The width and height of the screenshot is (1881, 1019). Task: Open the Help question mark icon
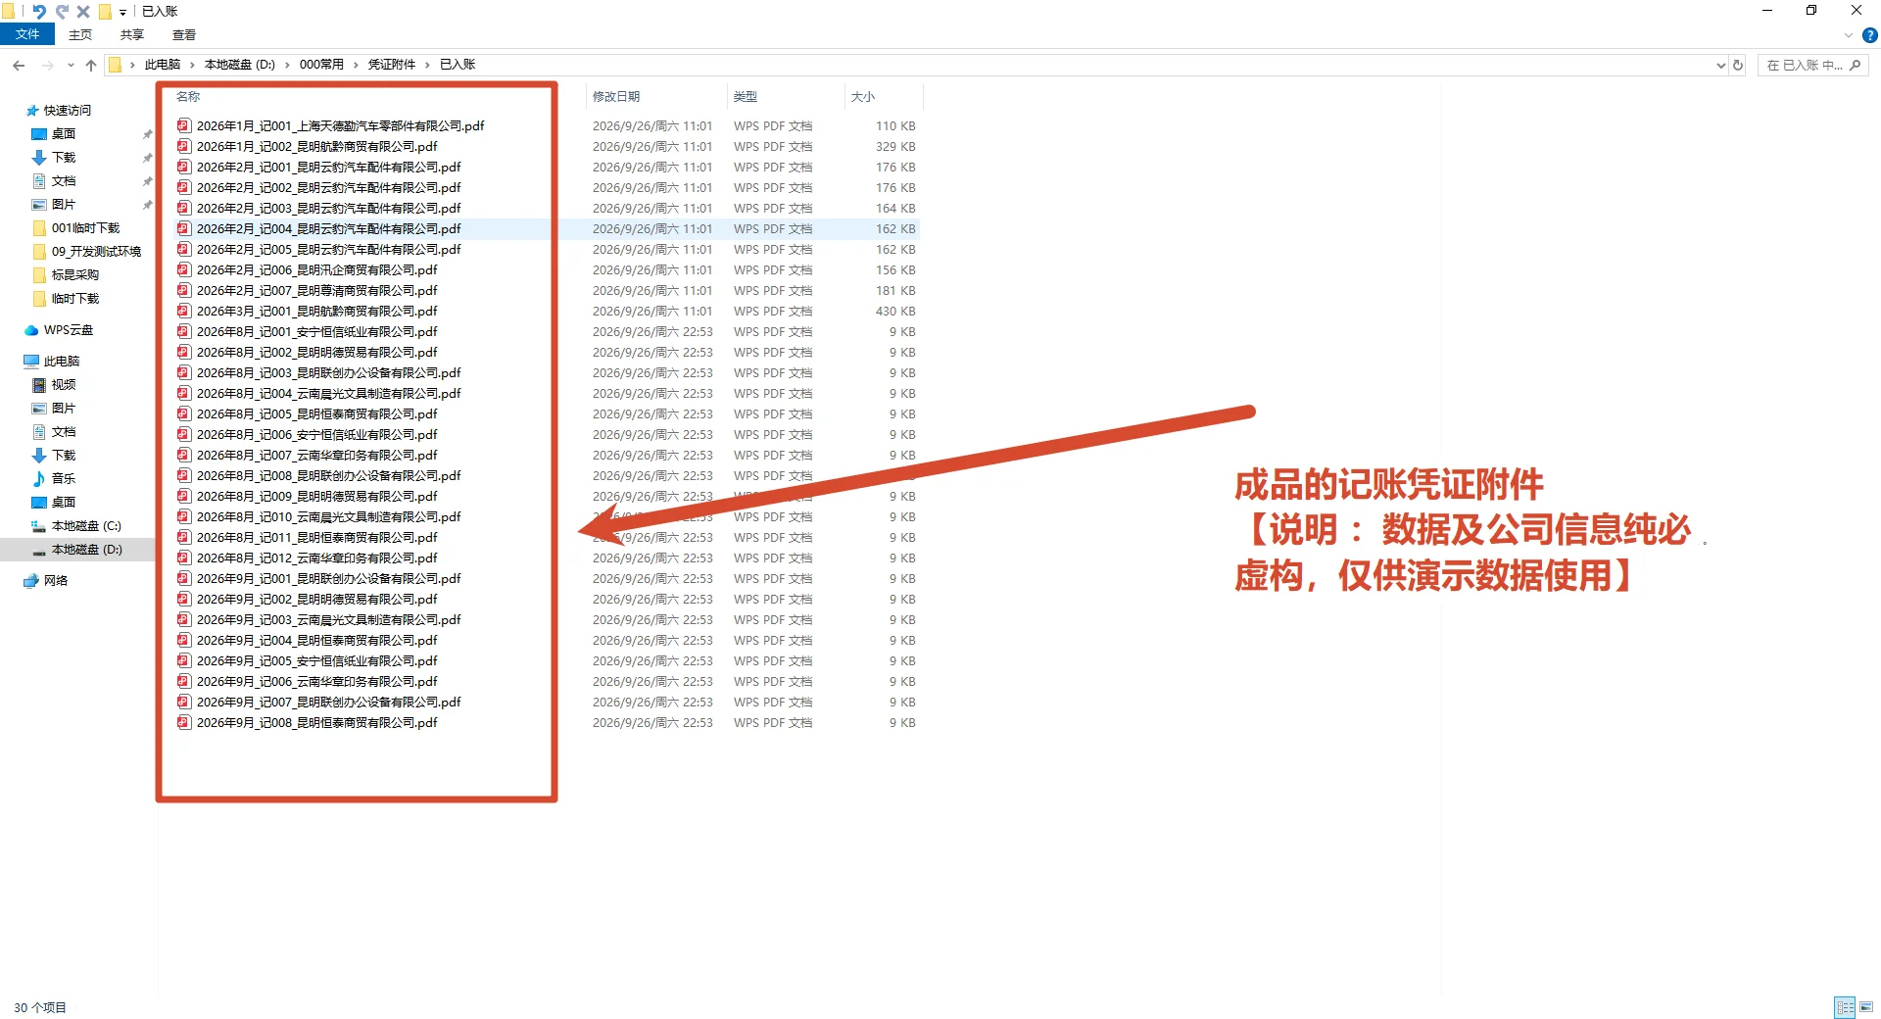pyautogui.click(x=1869, y=35)
